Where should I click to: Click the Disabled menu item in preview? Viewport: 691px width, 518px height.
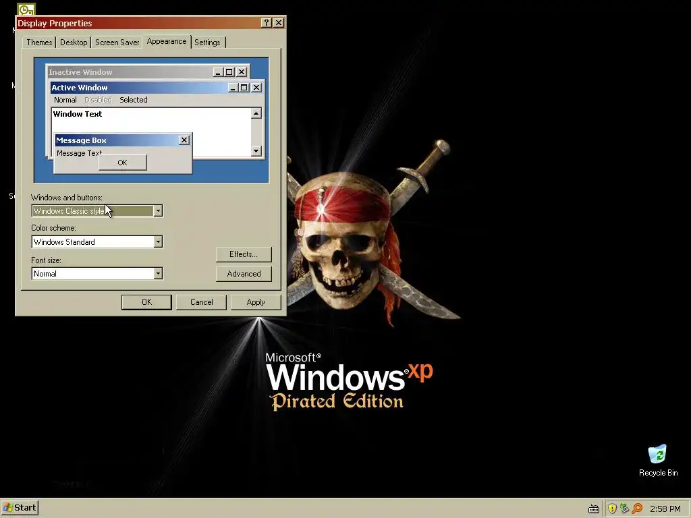[x=98, y=100]
